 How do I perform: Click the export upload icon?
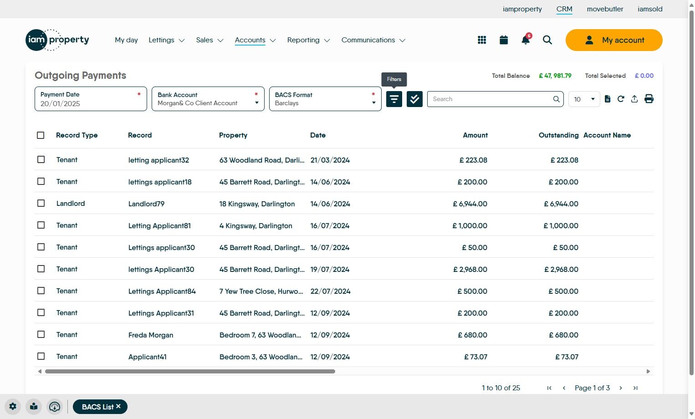click(x=634, y=99)
